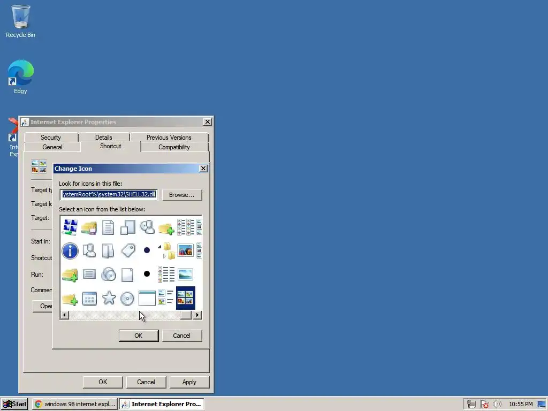Select the blue information circle icon

click(x=70, y=250)
